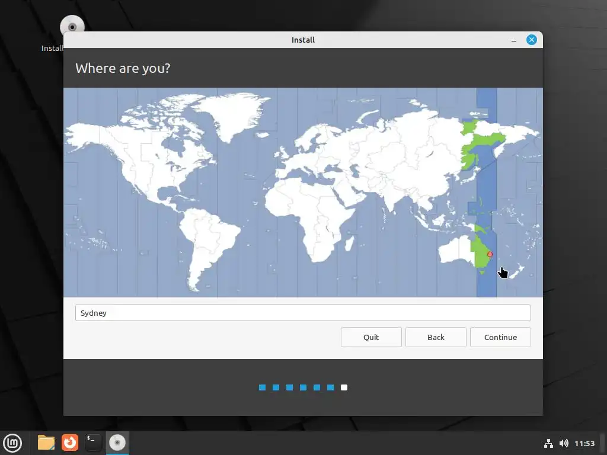Launch the Files manager from the panel
Screen dimensions: 607x455
point(46,443)
